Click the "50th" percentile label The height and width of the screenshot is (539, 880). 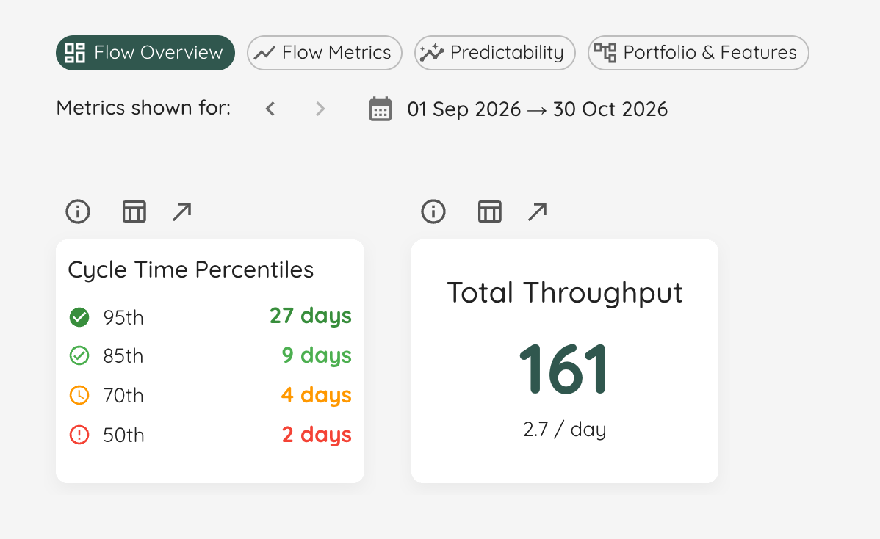[123, 435]
